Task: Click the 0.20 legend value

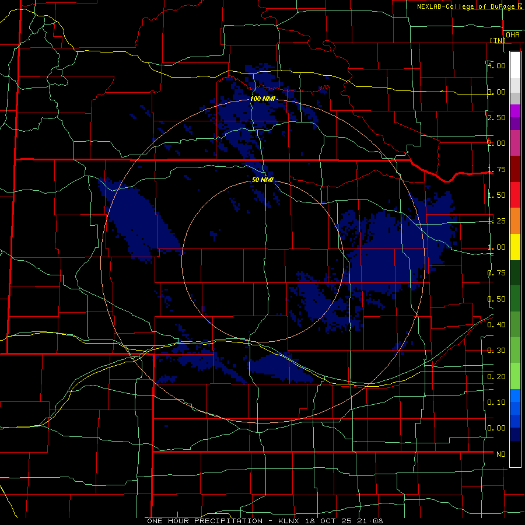Action: tap(496, 377)
